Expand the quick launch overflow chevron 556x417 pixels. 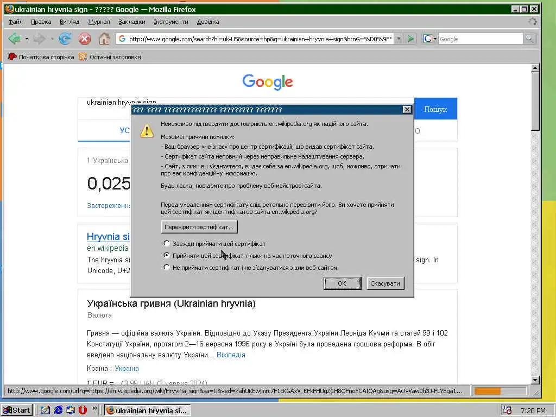click(94, 408)
